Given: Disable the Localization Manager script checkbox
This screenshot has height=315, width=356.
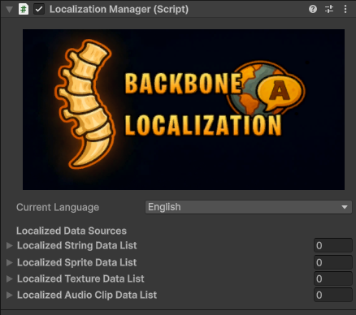Looking at the screenshot, I should pyautogui.click(x=39, y=9).
